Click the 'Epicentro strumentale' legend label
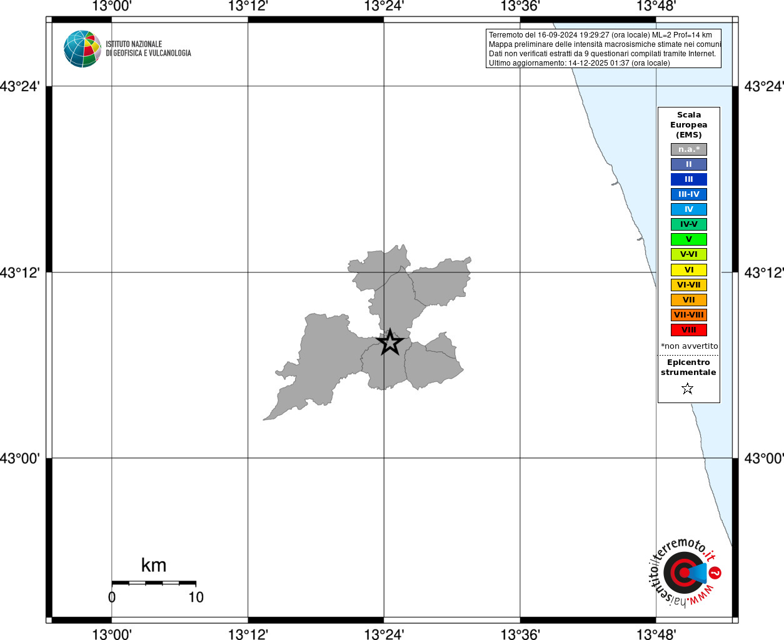This screenshot has width=784, height=640. [688, 367]
